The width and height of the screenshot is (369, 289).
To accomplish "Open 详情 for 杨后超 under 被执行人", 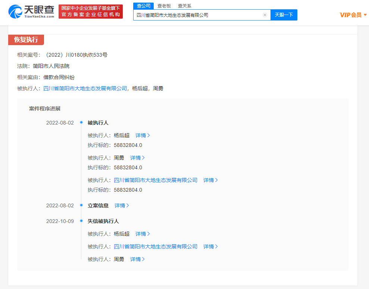I will point(143,135).
